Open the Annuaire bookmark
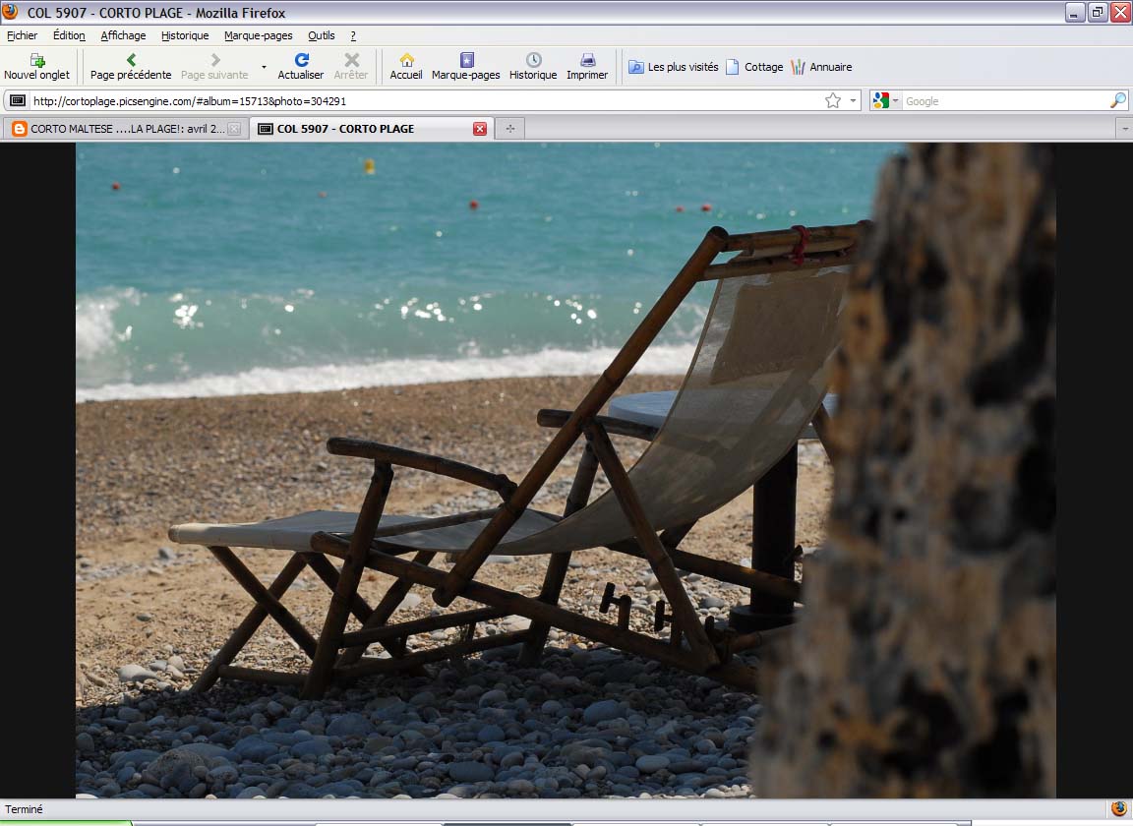 coord(821,67)
